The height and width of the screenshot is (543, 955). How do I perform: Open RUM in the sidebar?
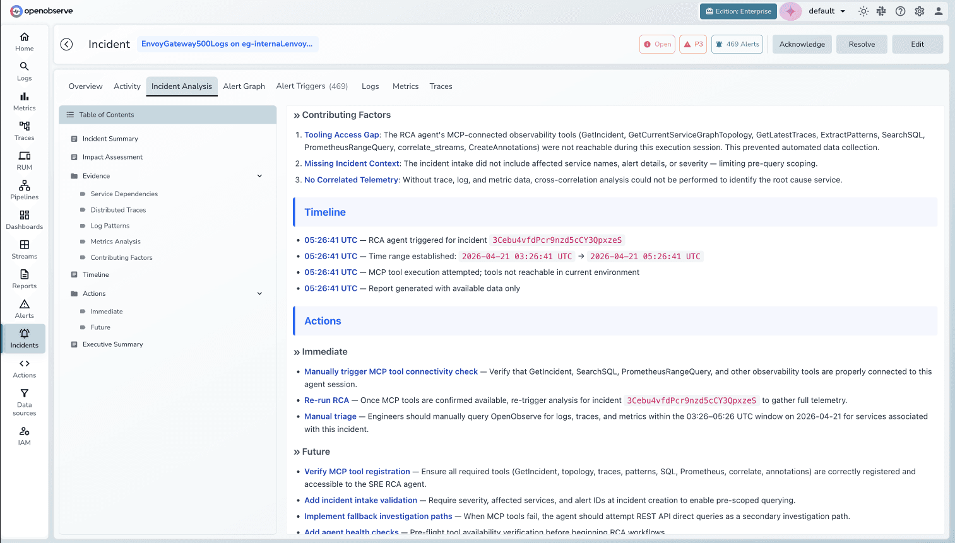point(24,160)
